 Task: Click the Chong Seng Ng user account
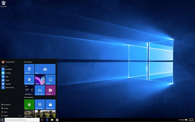coord(8,62)
